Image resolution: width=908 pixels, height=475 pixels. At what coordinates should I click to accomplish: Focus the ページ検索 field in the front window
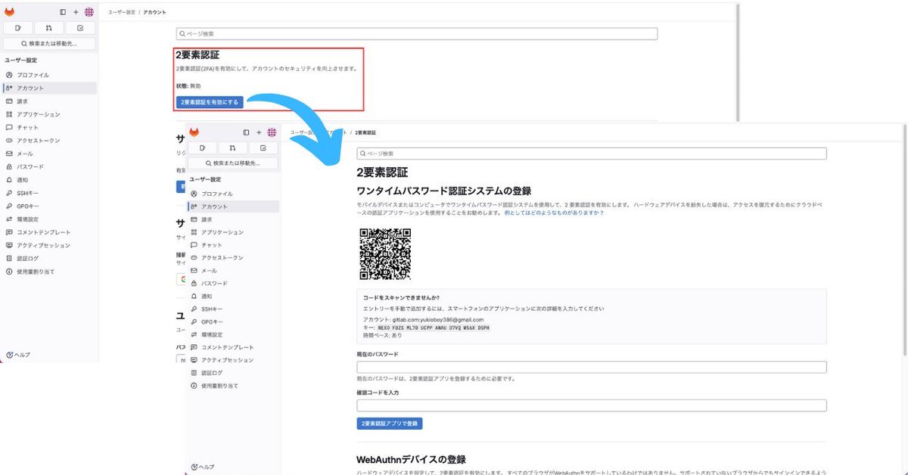coord(592,154)
